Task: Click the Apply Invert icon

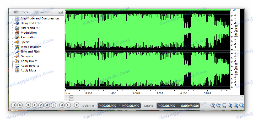Action: point(17,61)
